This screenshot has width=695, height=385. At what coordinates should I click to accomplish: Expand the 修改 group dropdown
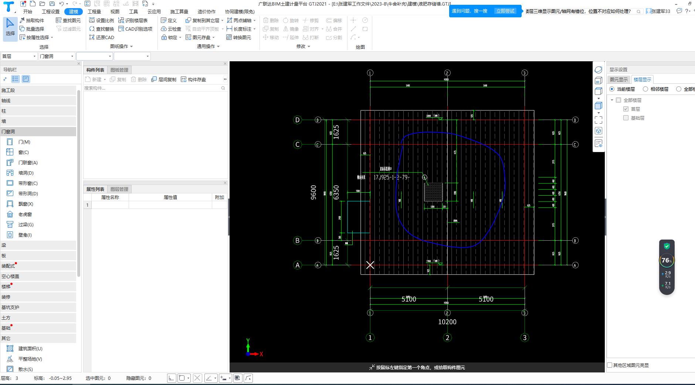coord(309,47)
